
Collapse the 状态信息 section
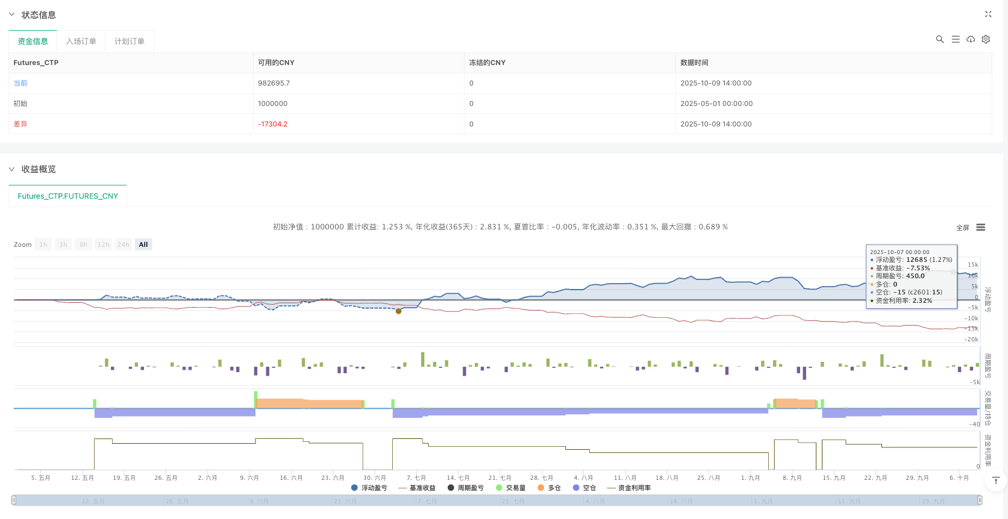click(x=11, y=14)
